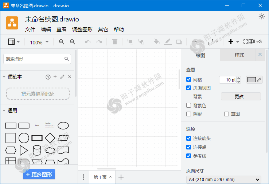Enable the 草图 sketch checkbox

pos(226,114)
